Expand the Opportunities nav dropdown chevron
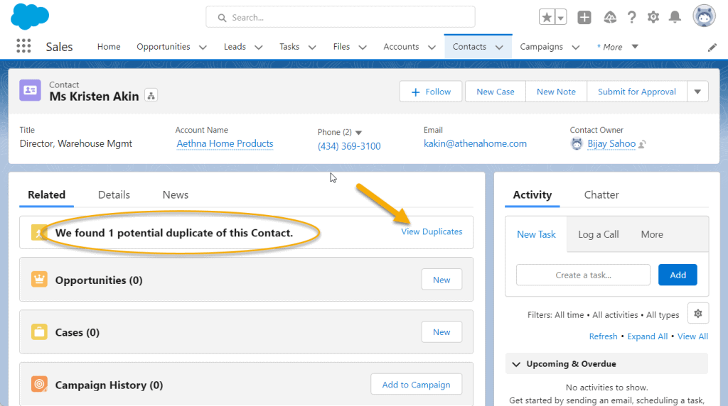The height and width of the screenshot is (406, 728). [x=203, y=48]
